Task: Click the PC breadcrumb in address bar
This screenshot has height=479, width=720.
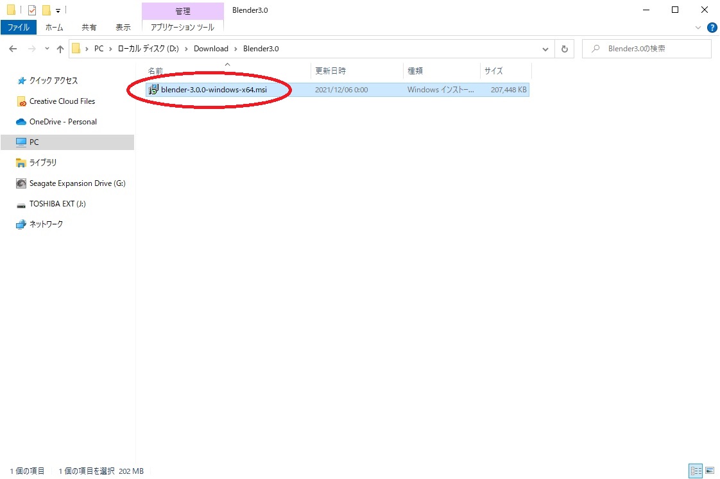Action: pyautogui.click(x=99, y=49)
